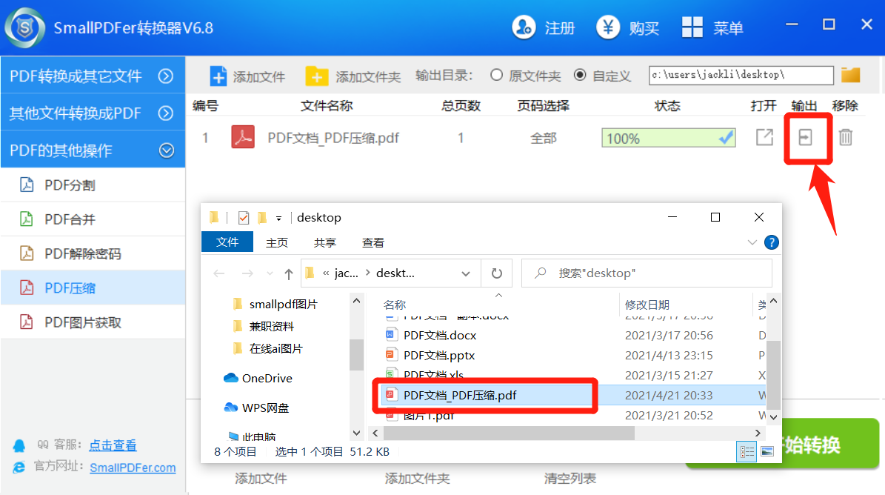This screenshot has height=495, width=885.
Task: Open the SmallPDFer.com website link
Action: point(133,468)
